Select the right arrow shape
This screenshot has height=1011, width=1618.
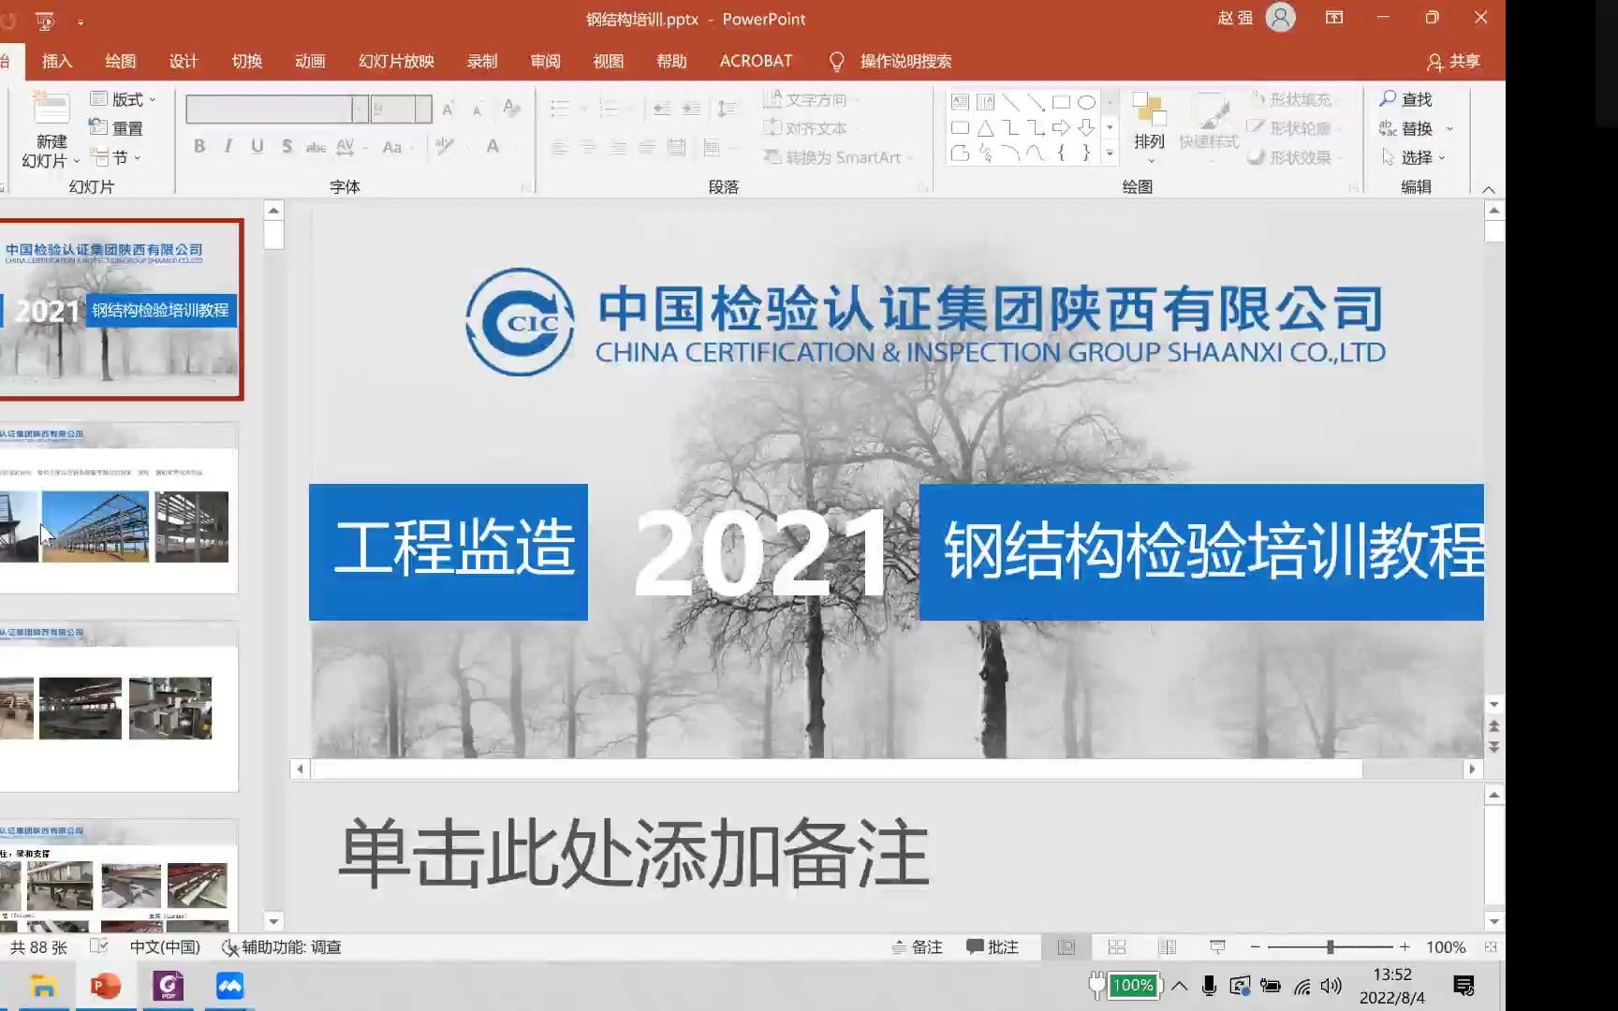click(1061, 127)
